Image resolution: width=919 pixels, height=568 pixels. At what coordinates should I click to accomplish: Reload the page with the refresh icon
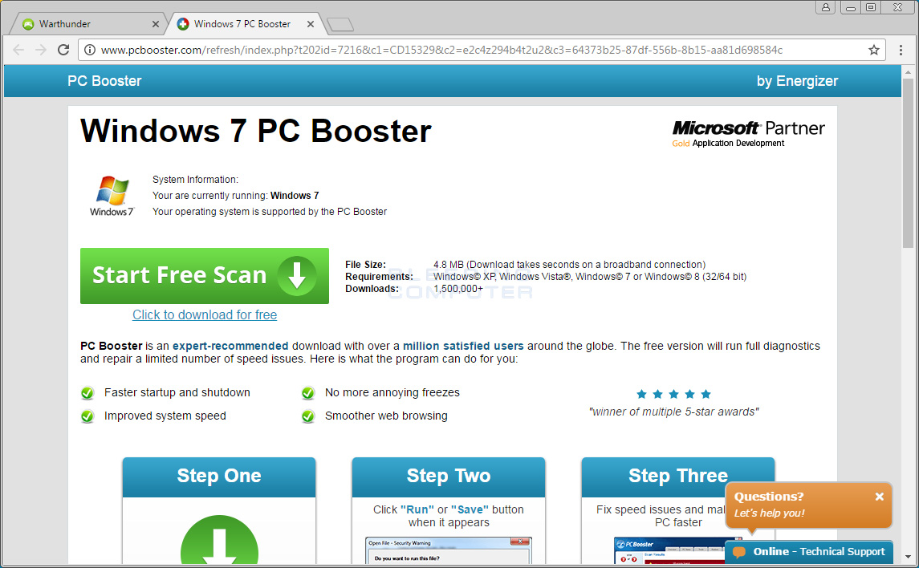(63, 50)
